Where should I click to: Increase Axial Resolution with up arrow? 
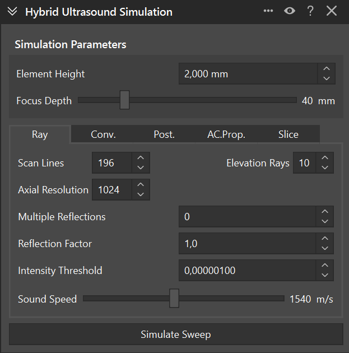141,184
